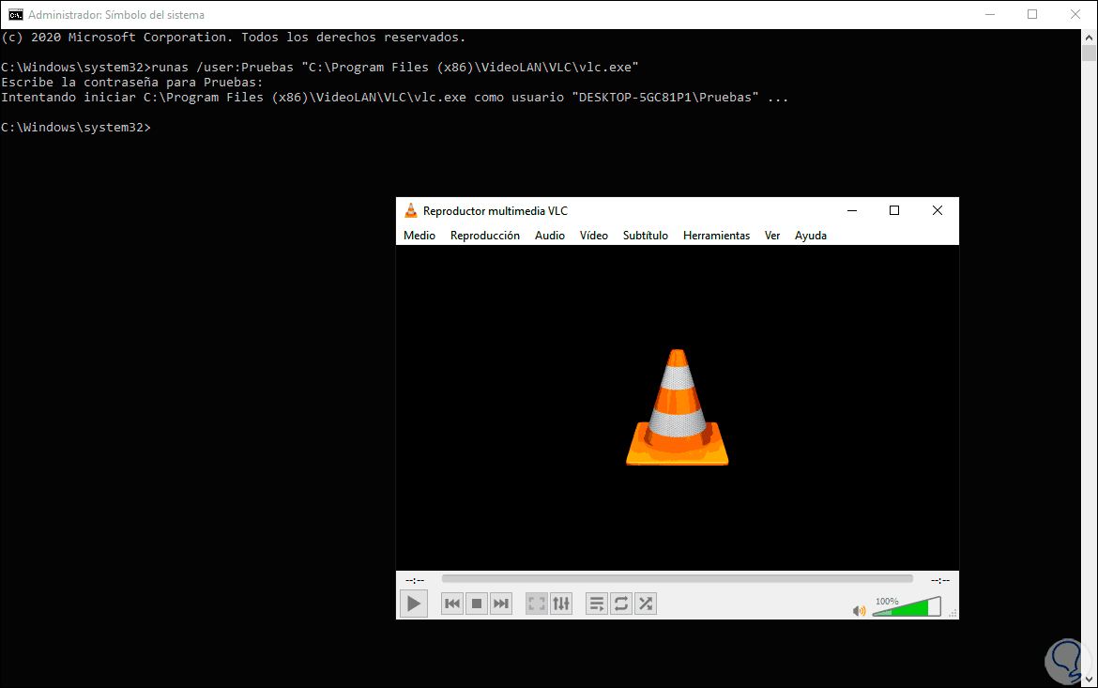The width and height of the screenshot is (1098, 688).
Task: Start playback with the VLC Play button
Action: (414, 604)
